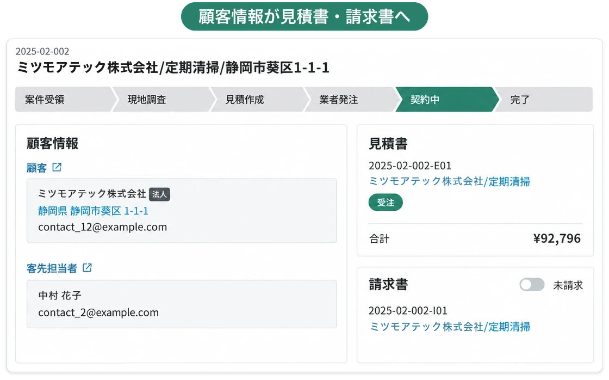This screenshot has height=380, width=609.
Task: Click the case number 2025-02-002 at top
Action: [42, 51]
